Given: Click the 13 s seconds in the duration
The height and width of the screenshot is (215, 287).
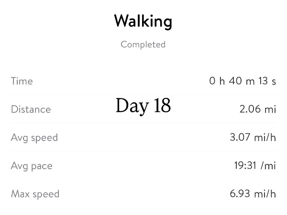Looking at the screenshot, I should pos(267,81).
